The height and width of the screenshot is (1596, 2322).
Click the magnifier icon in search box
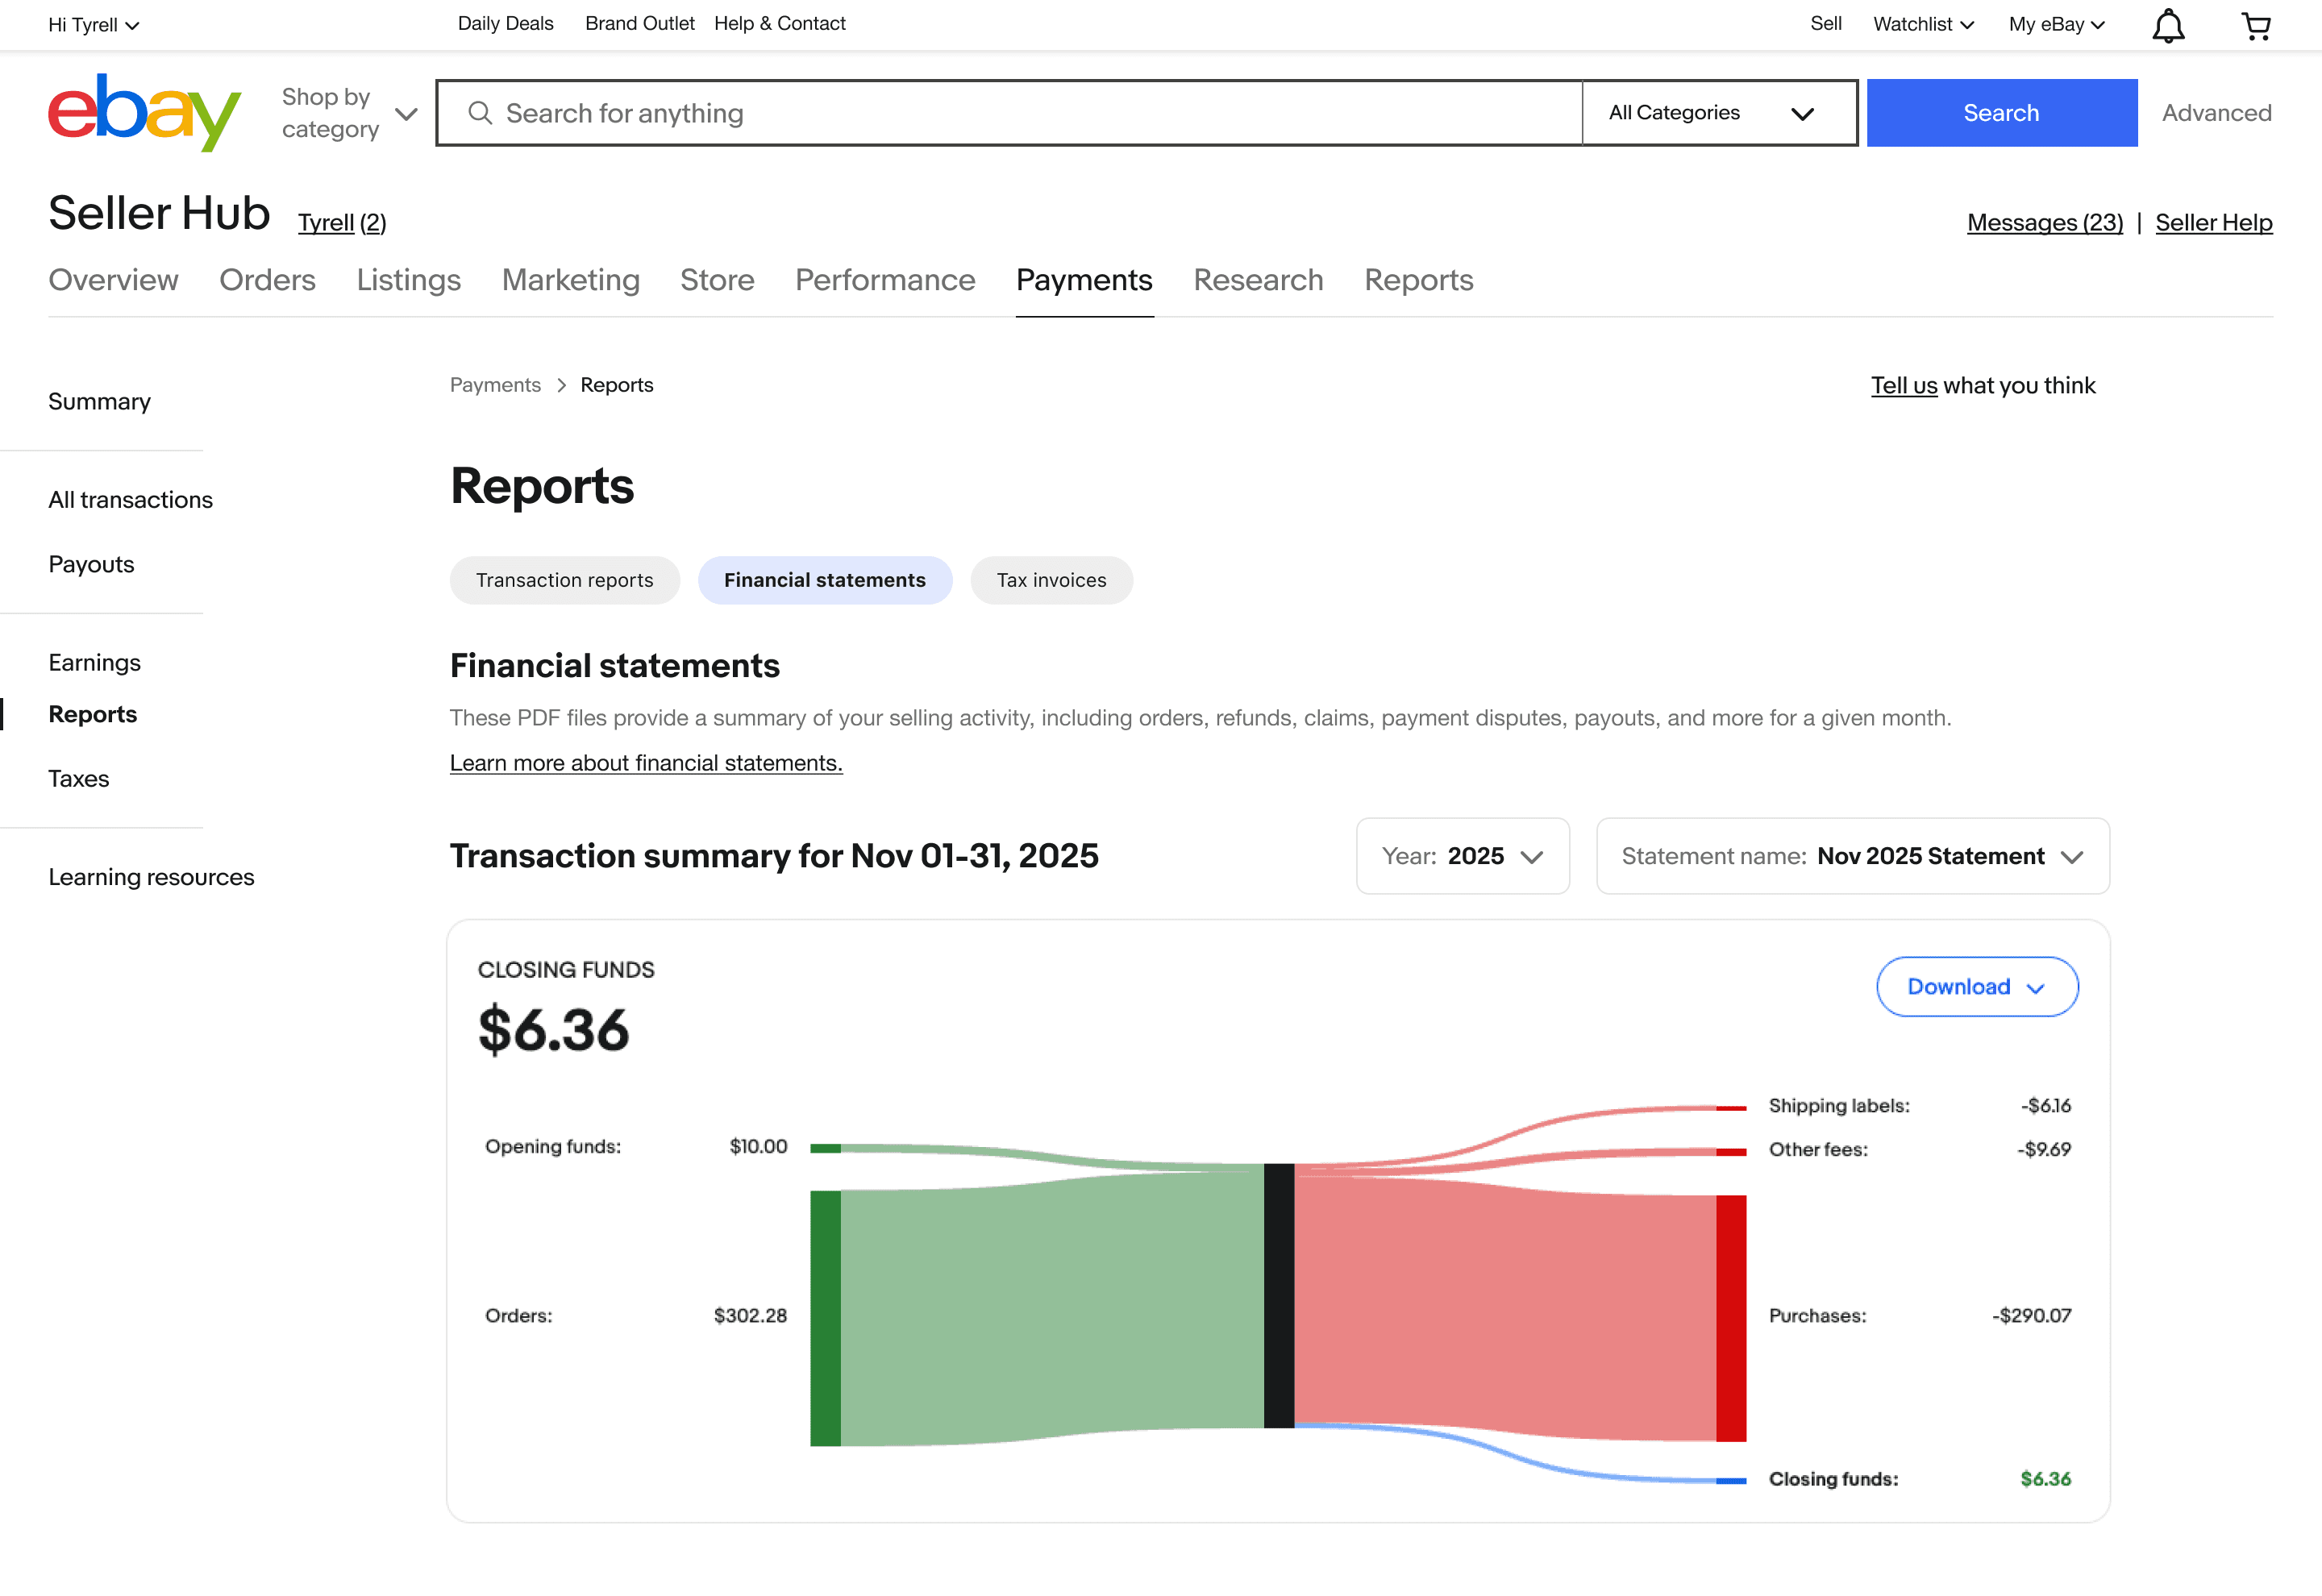(x=480, y=113)
